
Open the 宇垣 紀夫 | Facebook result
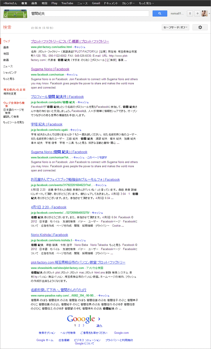tap(47, 124)
